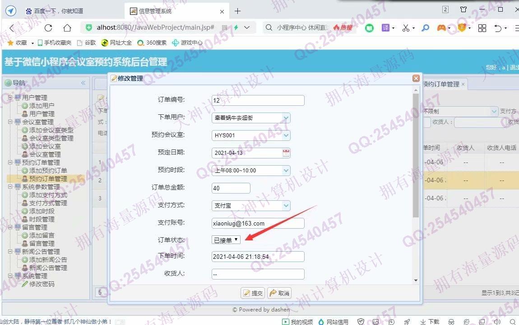
Task: Click the 添加用户 plus icon item
Action: (x=38, y=106)
